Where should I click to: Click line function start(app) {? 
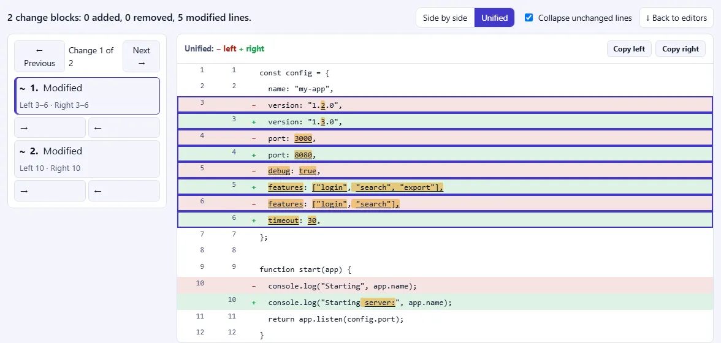click(x=445, y=269)
